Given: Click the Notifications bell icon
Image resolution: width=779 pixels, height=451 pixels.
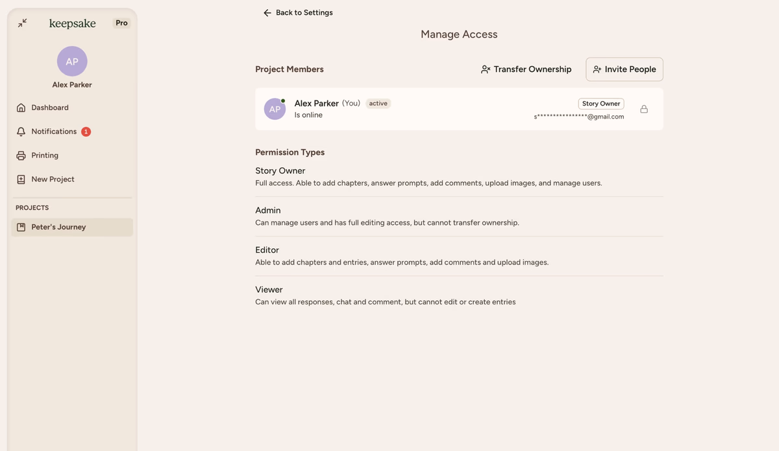Looking at the screenshot, I should pos(21,132).
